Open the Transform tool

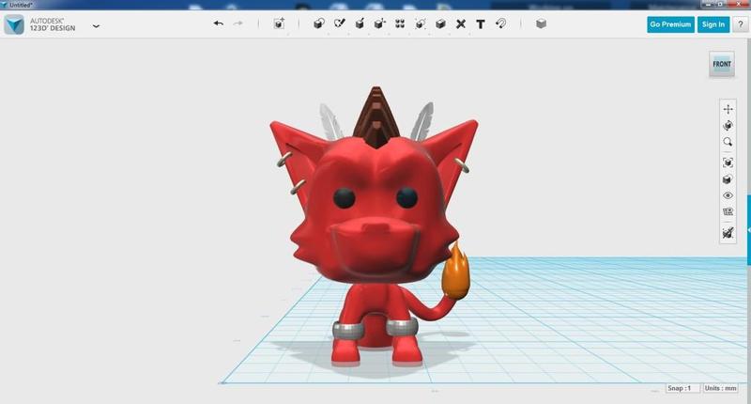pyautogui.click(x=279, y=23)
